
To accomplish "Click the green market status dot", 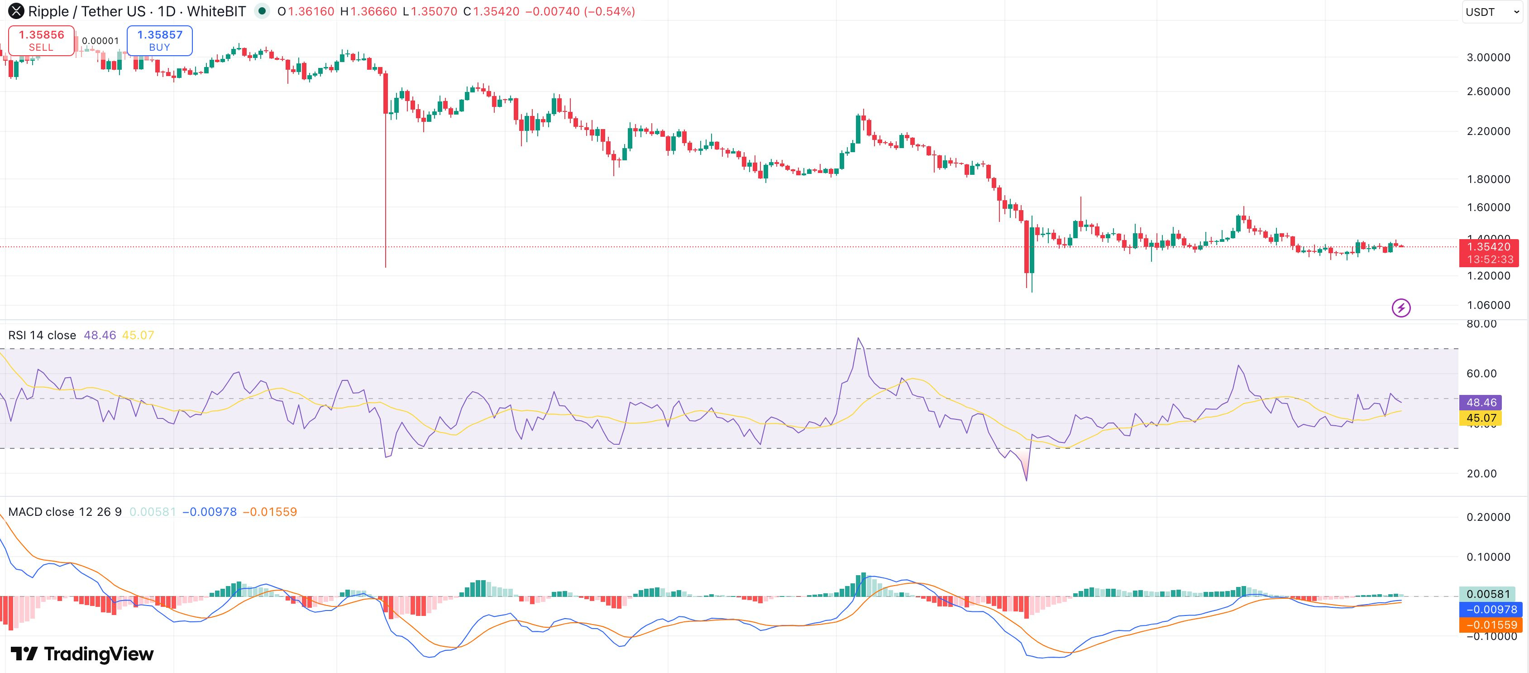I will 262,11.
